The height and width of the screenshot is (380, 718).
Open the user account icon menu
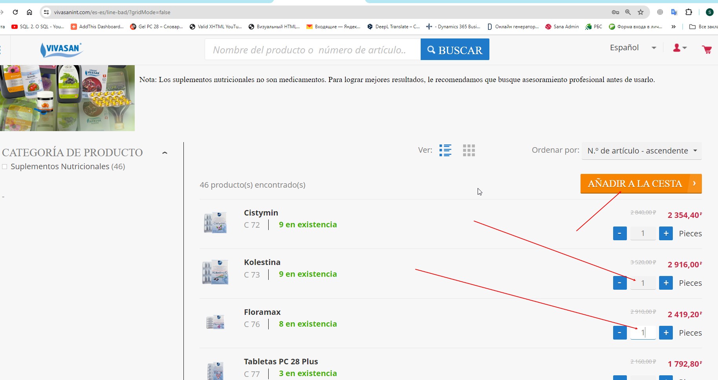coord(680,48)
